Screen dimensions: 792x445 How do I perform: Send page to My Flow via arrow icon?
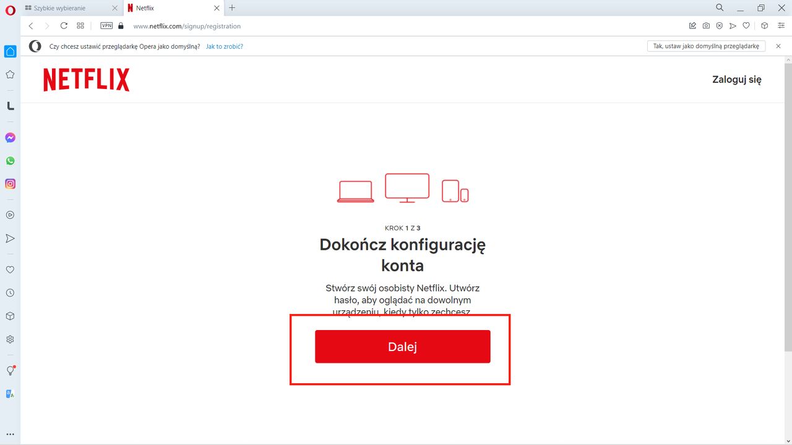point(733,25)
